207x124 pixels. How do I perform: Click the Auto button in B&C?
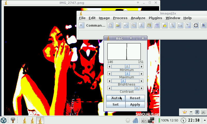116,98
